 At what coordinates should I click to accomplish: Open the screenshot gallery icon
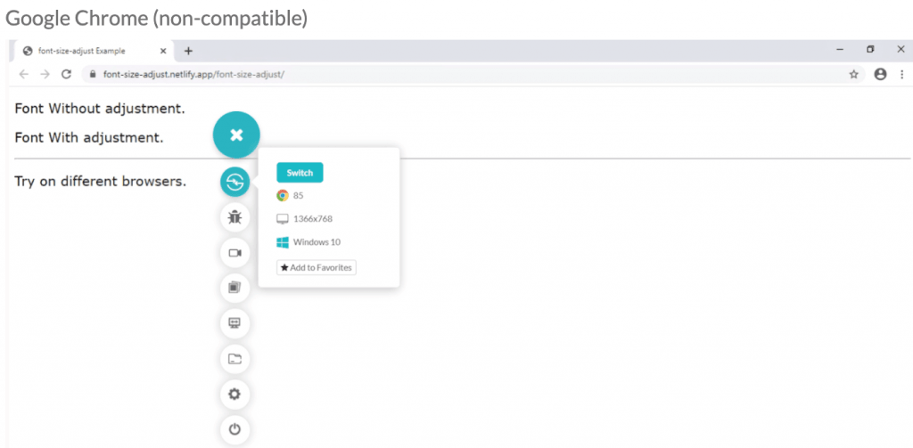234,288
